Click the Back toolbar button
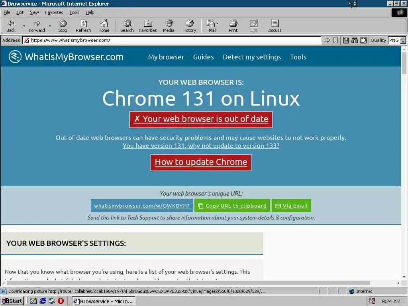The height and width of the screenshot is (306, 408). (11, 26)
